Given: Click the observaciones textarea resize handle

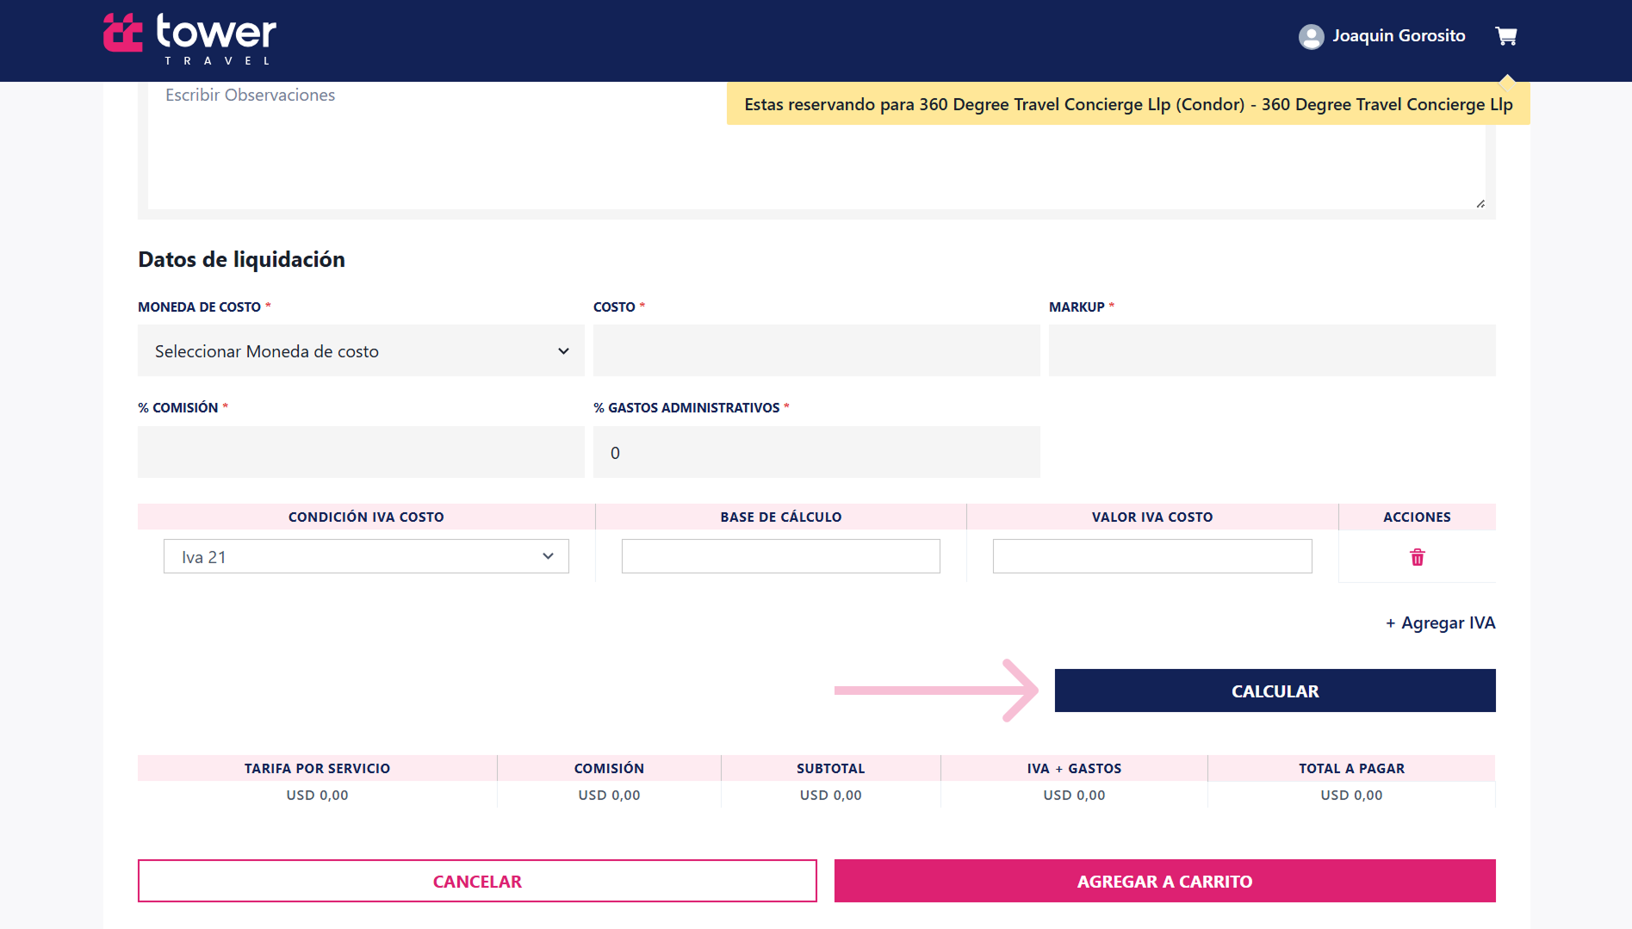Looking at the screenshot, I should [1480, 204].
